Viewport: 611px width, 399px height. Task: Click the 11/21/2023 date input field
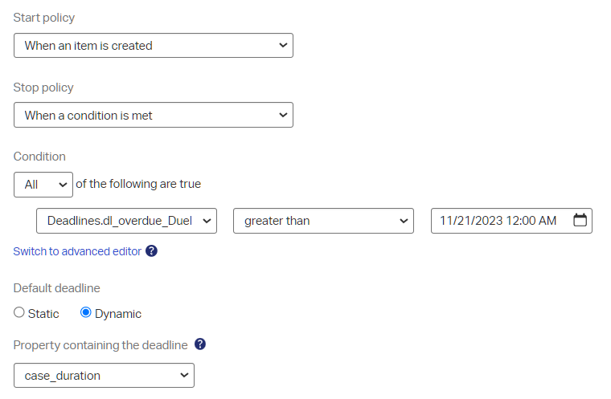click(x=498, y=221)
